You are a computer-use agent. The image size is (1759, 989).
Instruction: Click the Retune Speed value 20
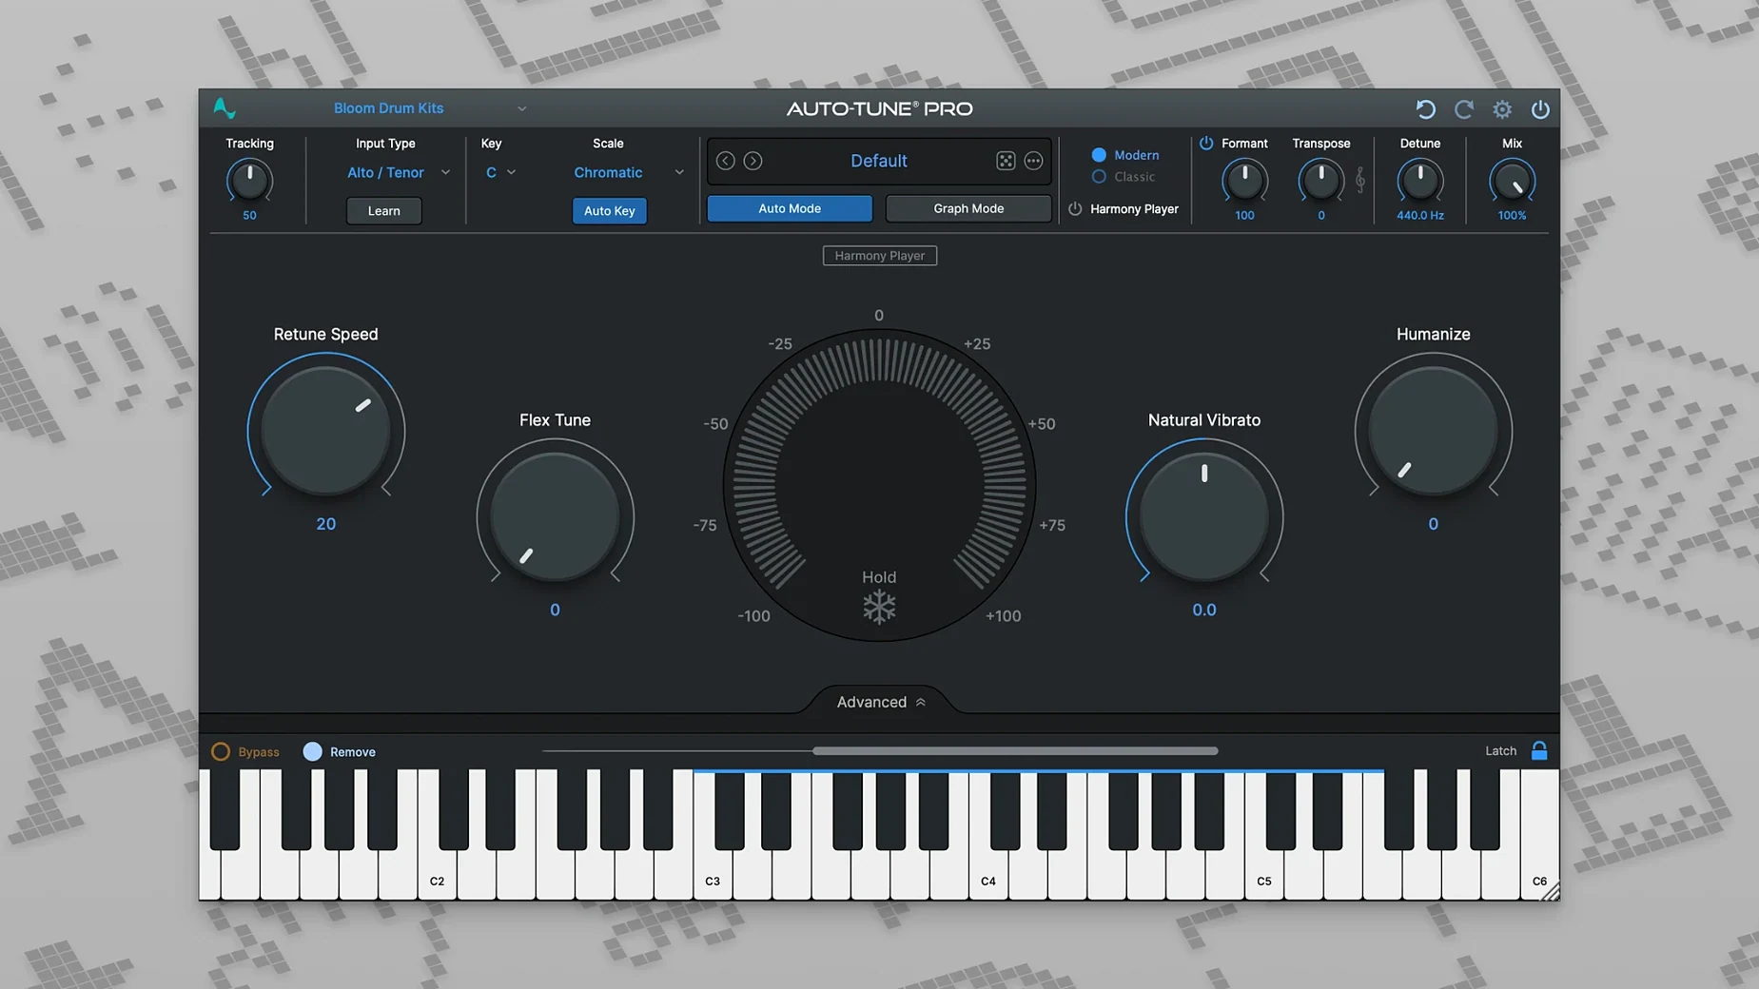326,524
